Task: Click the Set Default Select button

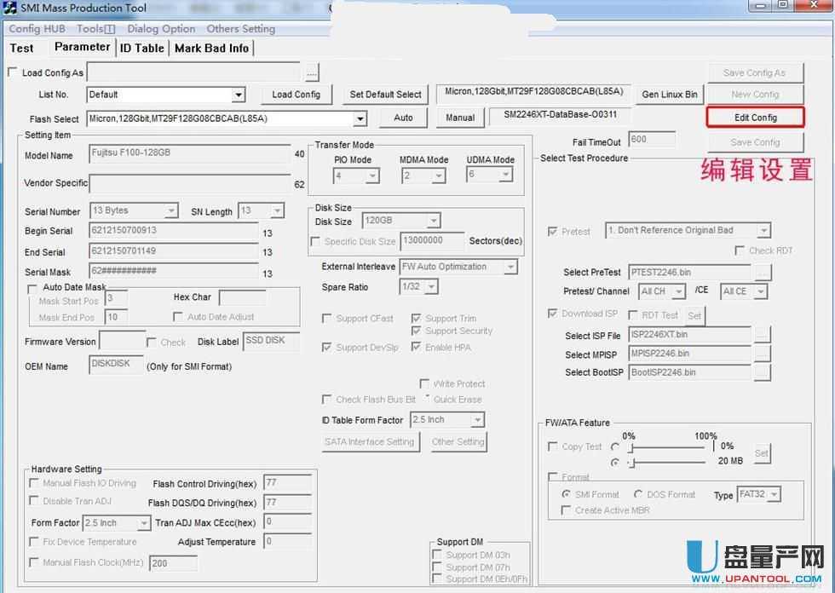Action: click(385, 95)
